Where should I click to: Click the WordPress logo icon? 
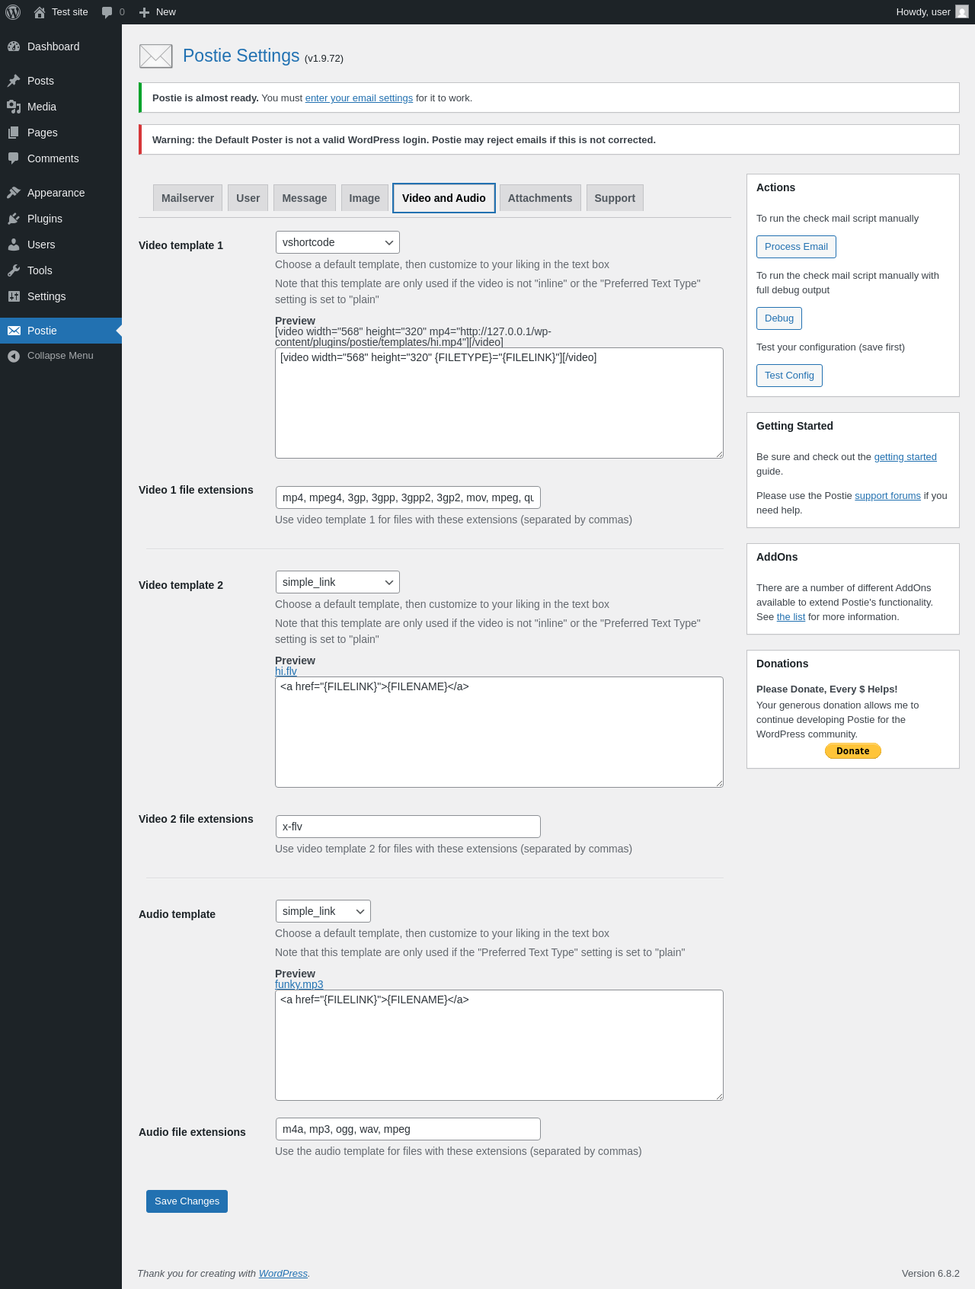(x=13, y=12)
